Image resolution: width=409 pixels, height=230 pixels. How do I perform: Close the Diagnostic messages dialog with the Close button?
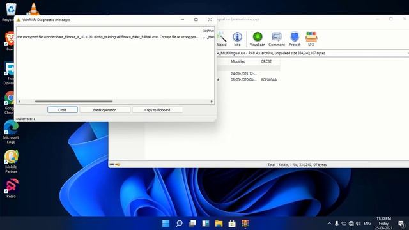63,110
